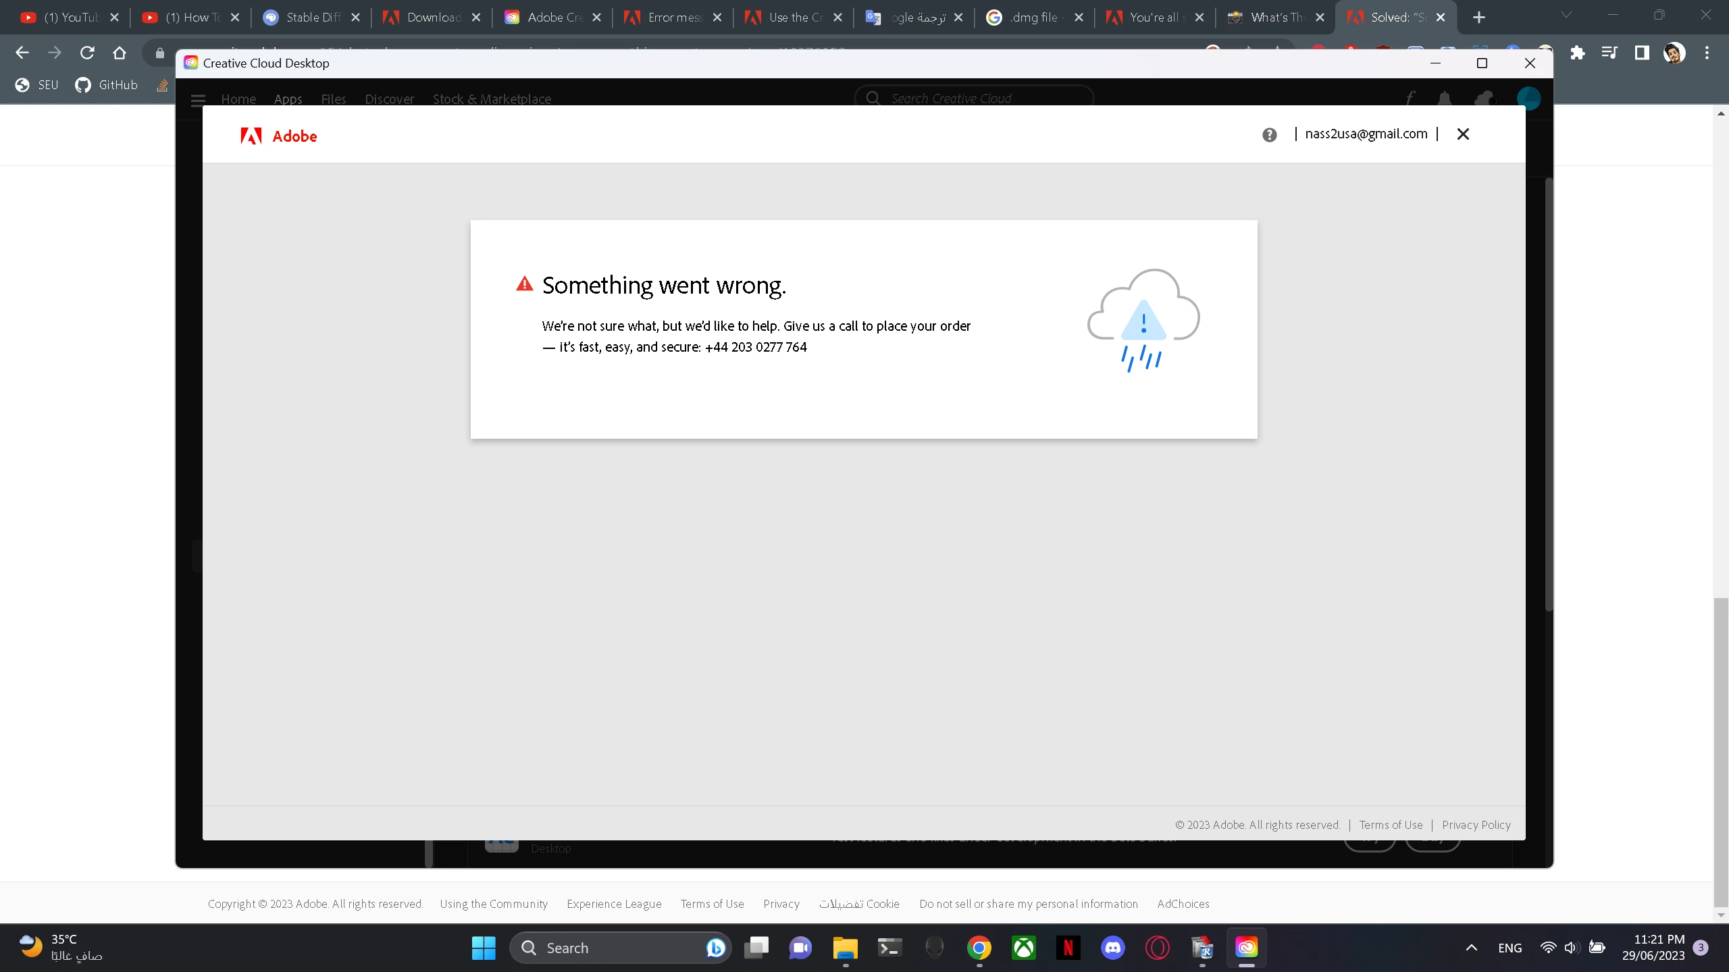Click the help question mark icon
This screenshot has width=1729, height=972.
pyautogui.click(x=1269, y=135)
